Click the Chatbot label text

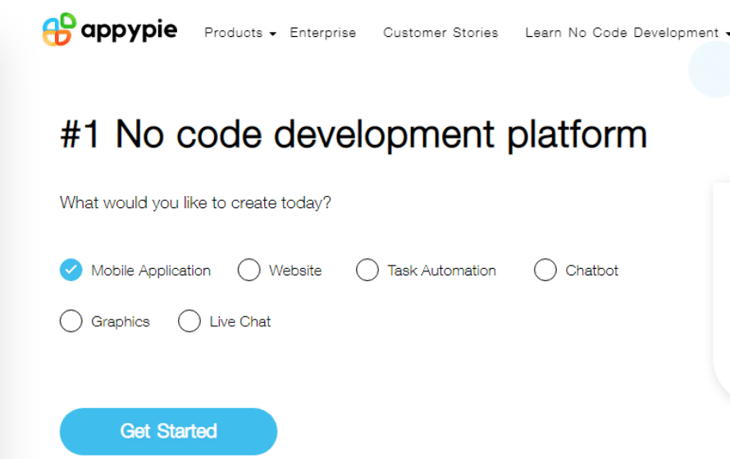[591, 270]
